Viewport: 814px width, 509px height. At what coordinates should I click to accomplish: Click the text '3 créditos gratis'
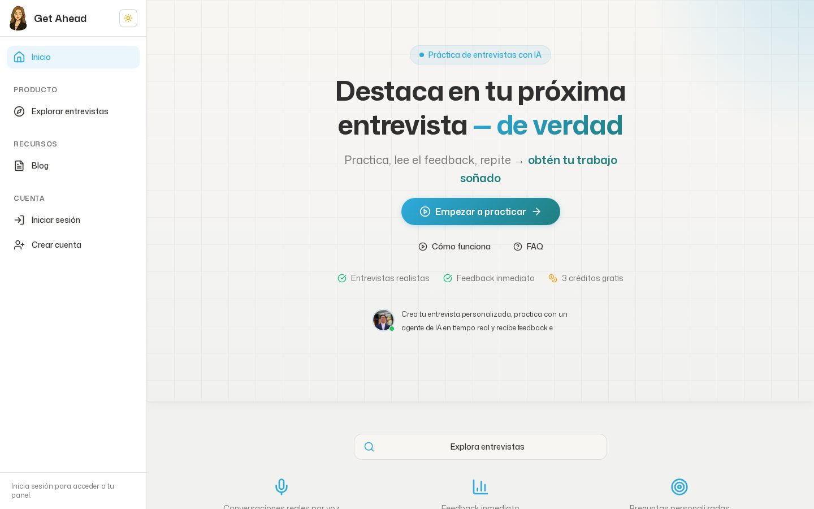click(592, 278)
